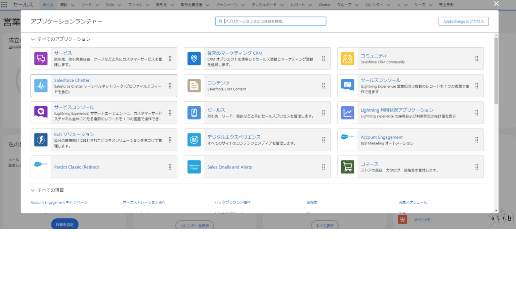Click inside the app search field
Image resolution: width=516 pixels, height=290 pixels.
[270, 21]
